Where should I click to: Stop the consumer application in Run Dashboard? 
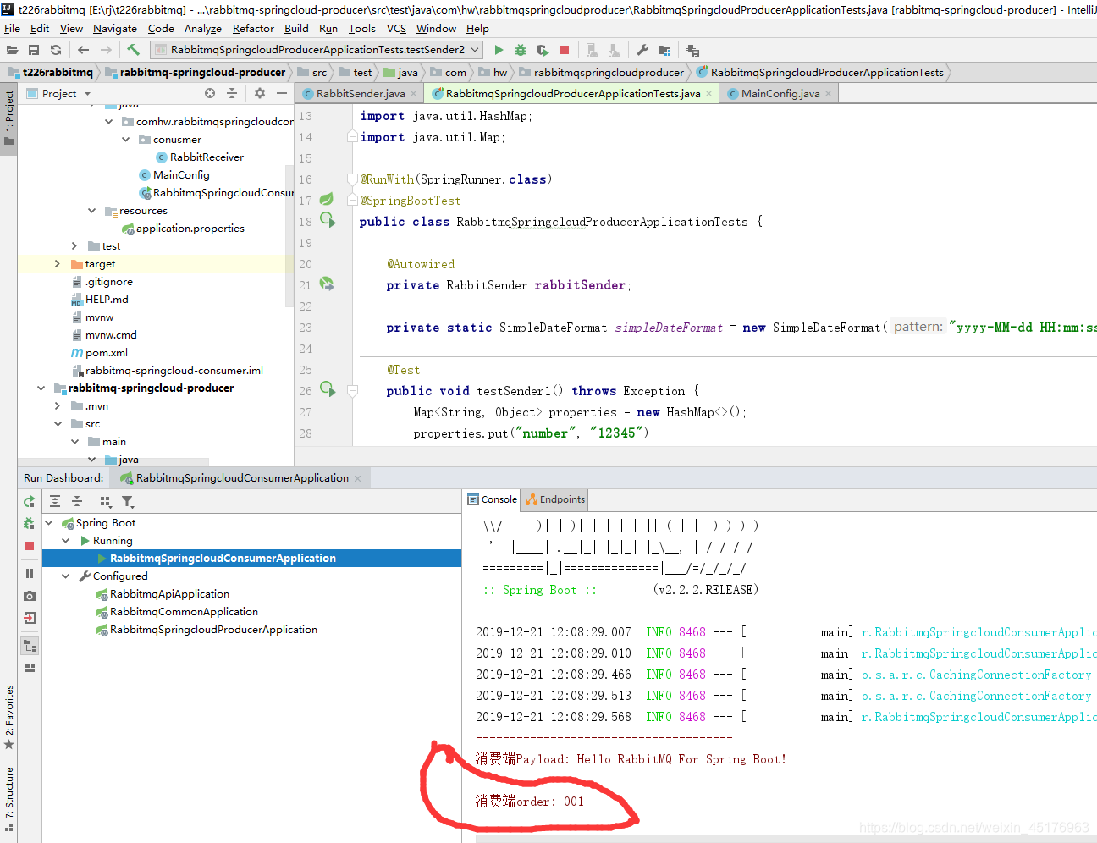[30, 546]
